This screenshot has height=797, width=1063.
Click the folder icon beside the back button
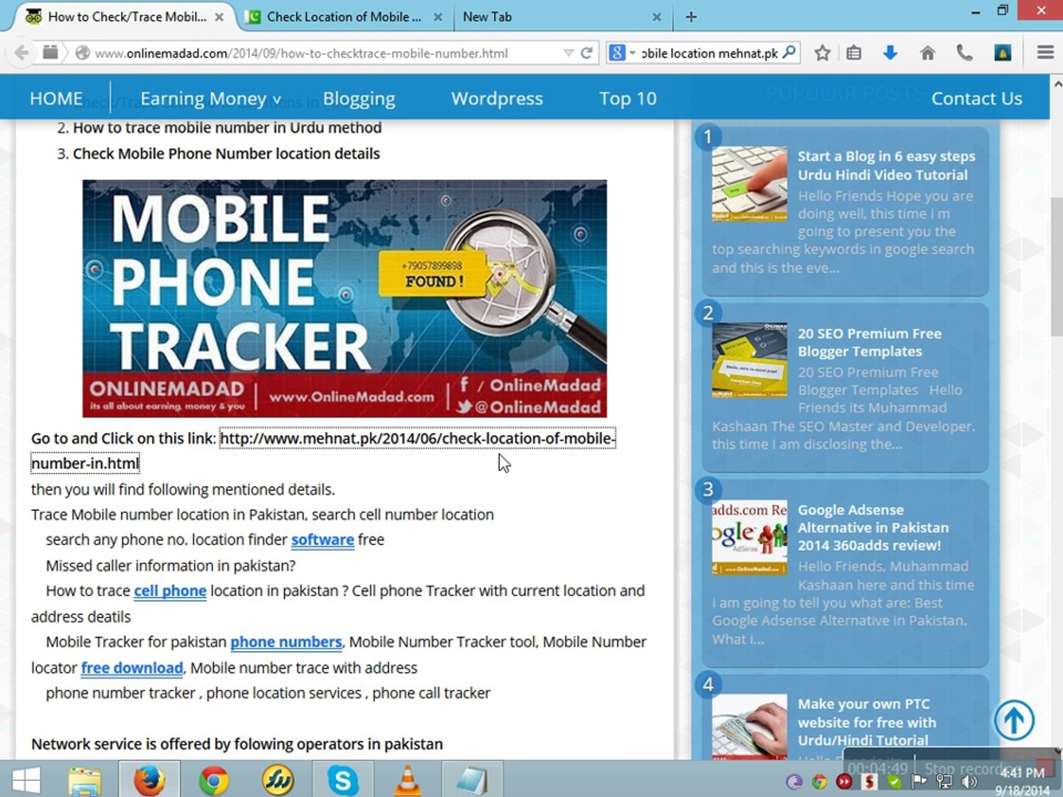click(x=50, y=52)
